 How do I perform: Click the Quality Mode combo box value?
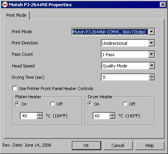click(x=125, y=66)
